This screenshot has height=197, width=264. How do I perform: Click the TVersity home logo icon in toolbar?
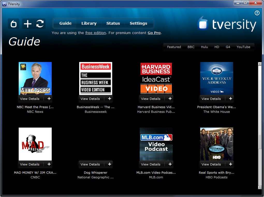coord(13,23)
